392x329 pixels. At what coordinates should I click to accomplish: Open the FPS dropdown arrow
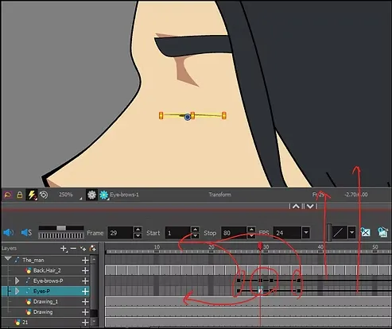tap(306, 233)
